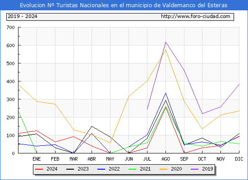This screenshot has height=180, width=248.
Task: Click the green 2021 legend line swatch
Action: (133, 169)
